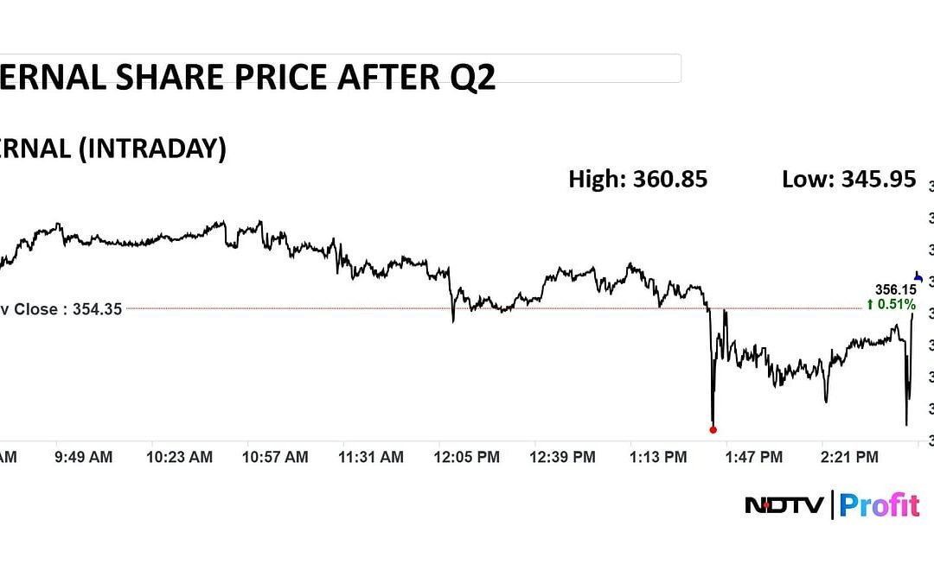Viewport: 934px width, 583px height.
Task: Select the 12:39 PM axis tick
Action: click(562, 458)
